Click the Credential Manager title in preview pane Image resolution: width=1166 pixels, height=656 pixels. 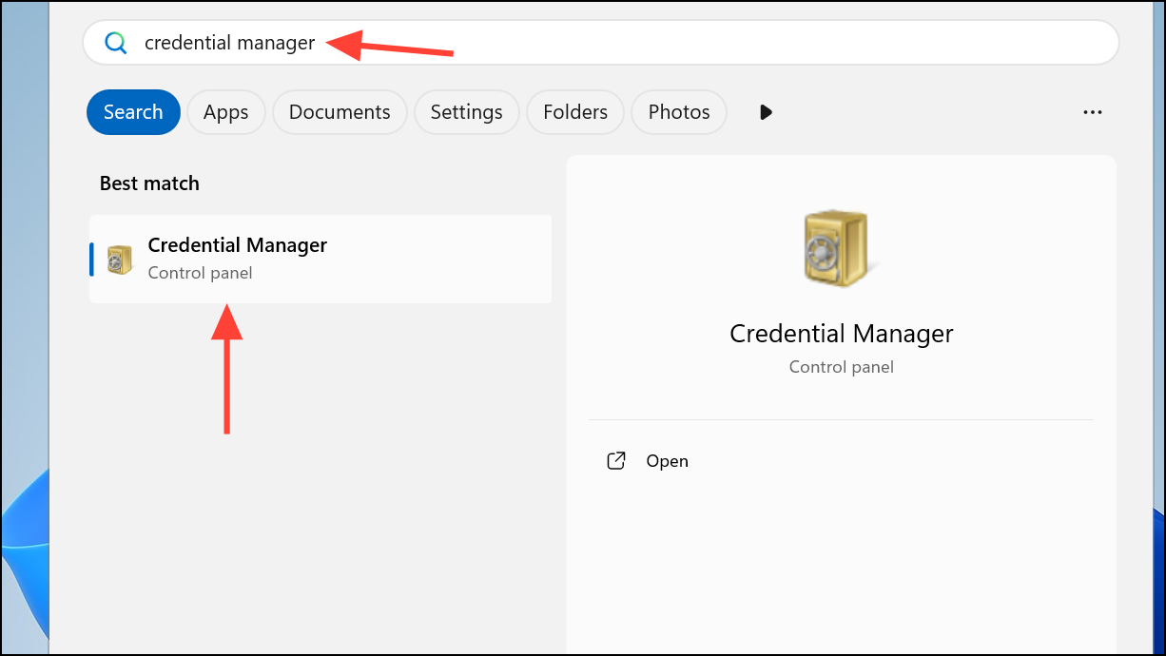point(841,334)
